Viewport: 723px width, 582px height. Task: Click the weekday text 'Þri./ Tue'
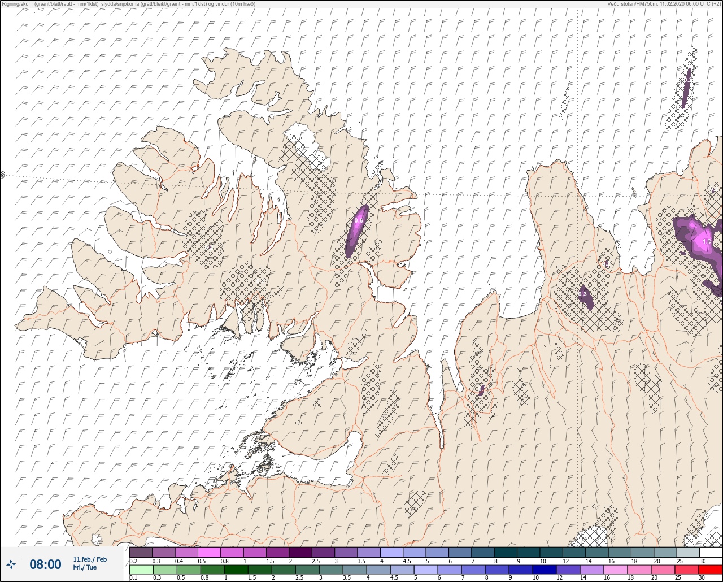85,567
